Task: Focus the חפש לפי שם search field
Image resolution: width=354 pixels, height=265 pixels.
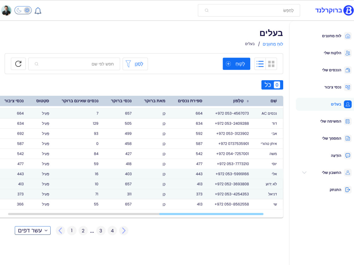Action: point(74,64)
